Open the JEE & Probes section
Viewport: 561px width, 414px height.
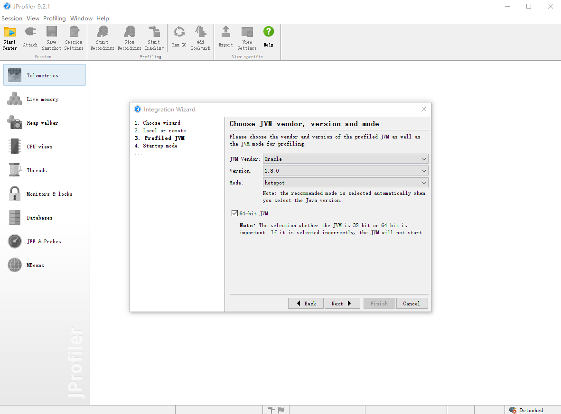(x=45, y=241)
